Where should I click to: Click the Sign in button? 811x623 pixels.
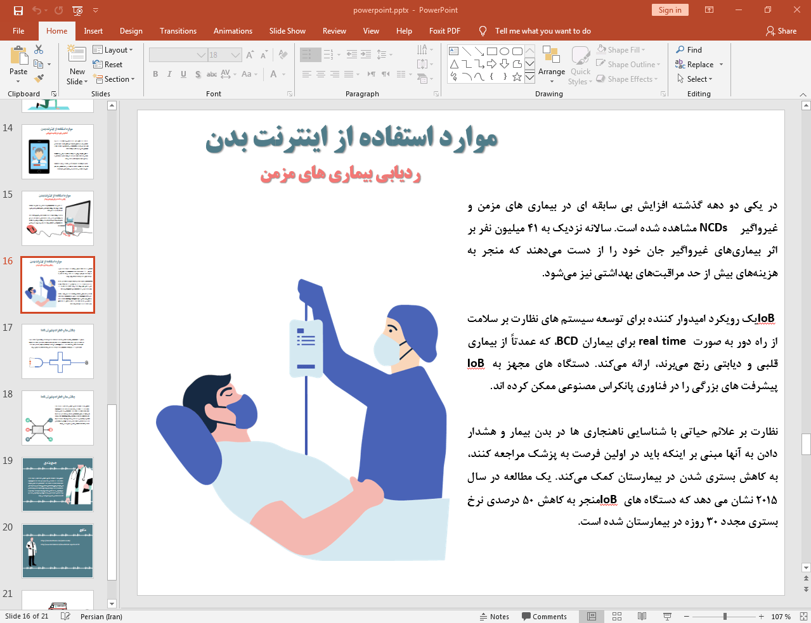670,10
